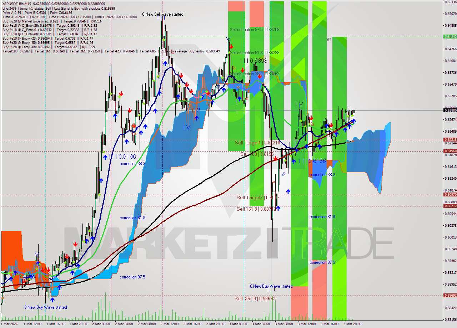Click the red price tag 0.6071 on axis
Image resolution: width=457 pixels, height=328 pixels.
click(450, 206)
